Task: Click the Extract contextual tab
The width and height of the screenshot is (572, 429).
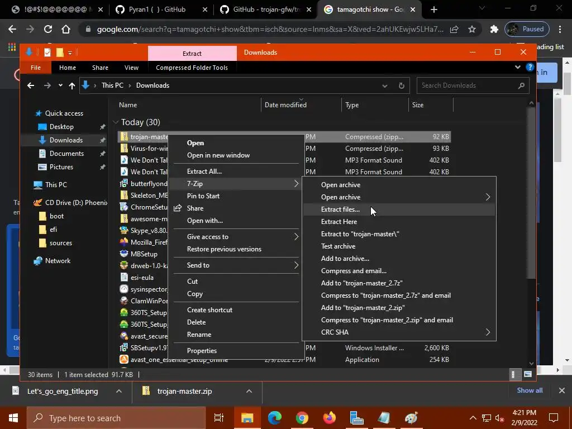Action: click(192, 53)
